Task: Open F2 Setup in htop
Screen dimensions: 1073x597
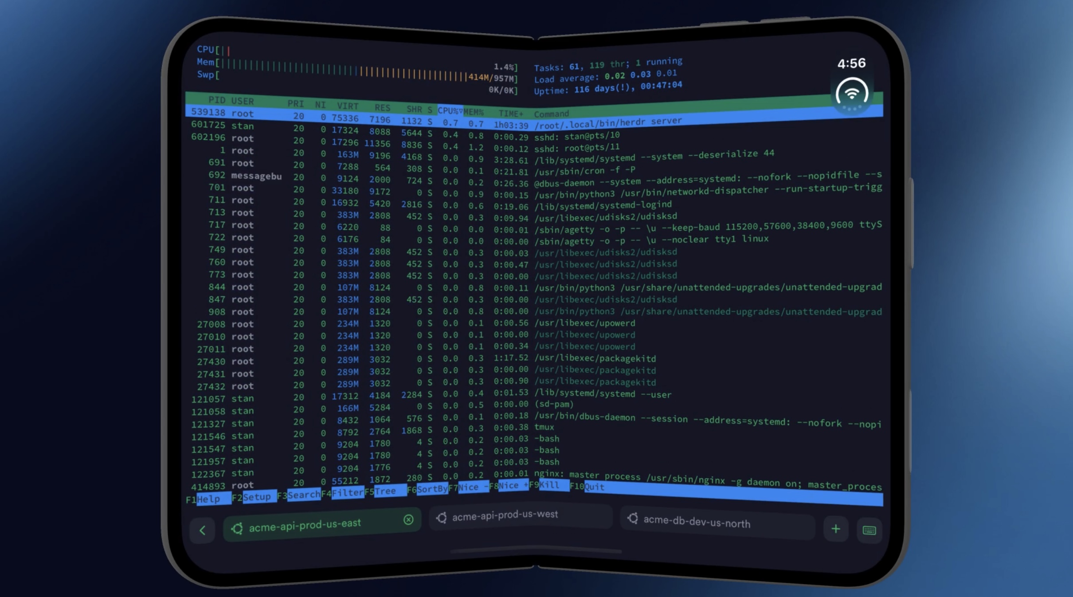Action: click(254, 497)
